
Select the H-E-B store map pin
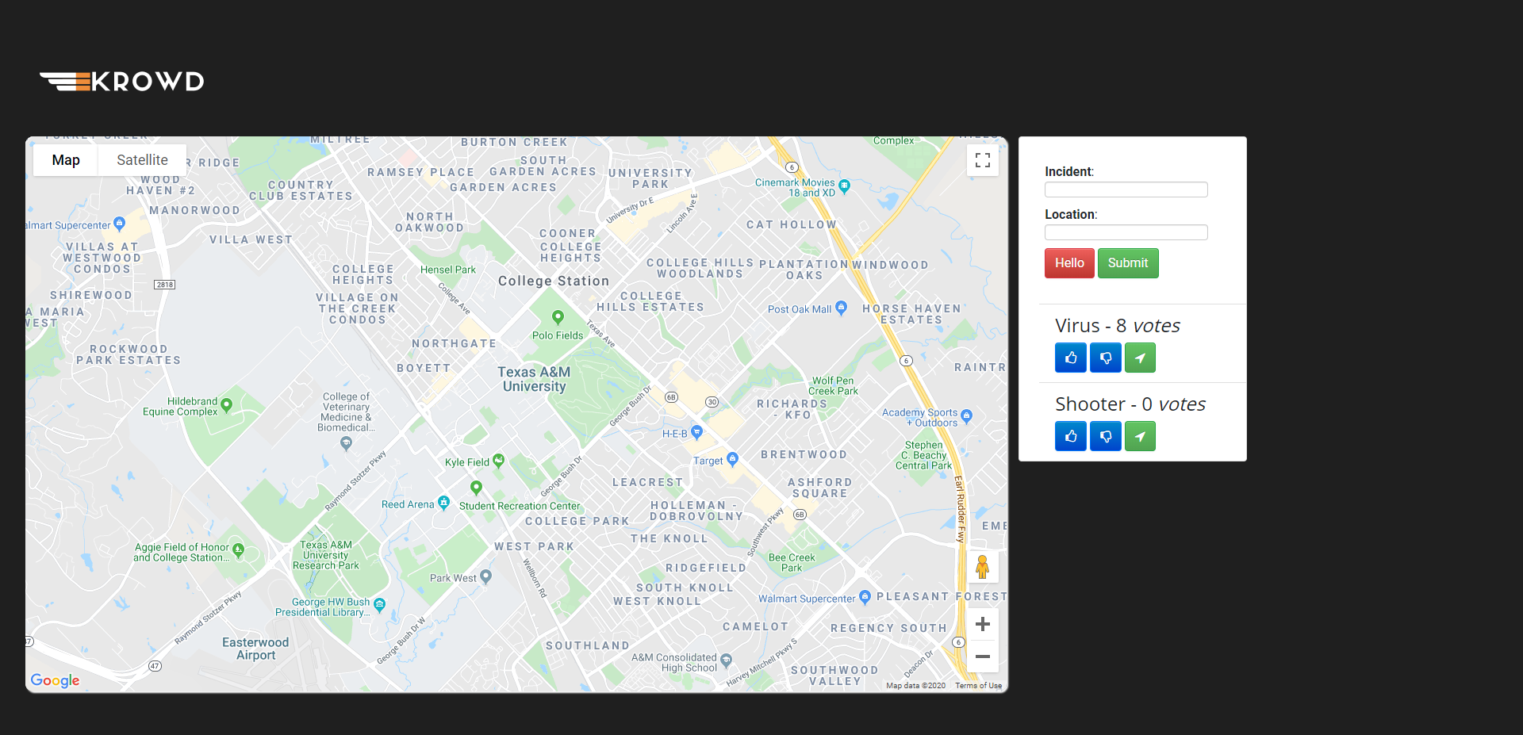point(697,432)
